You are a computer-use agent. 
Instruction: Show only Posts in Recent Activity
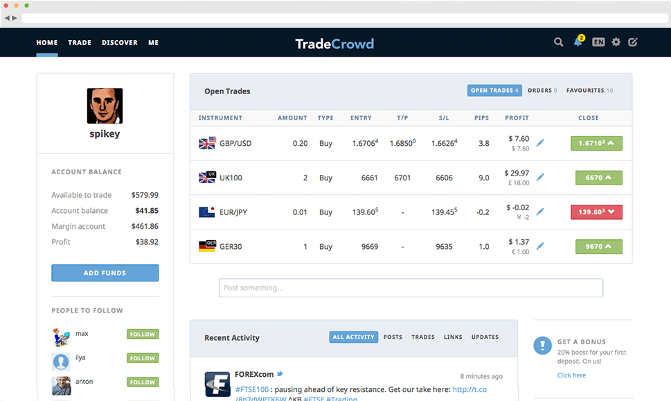pos(393,337)
